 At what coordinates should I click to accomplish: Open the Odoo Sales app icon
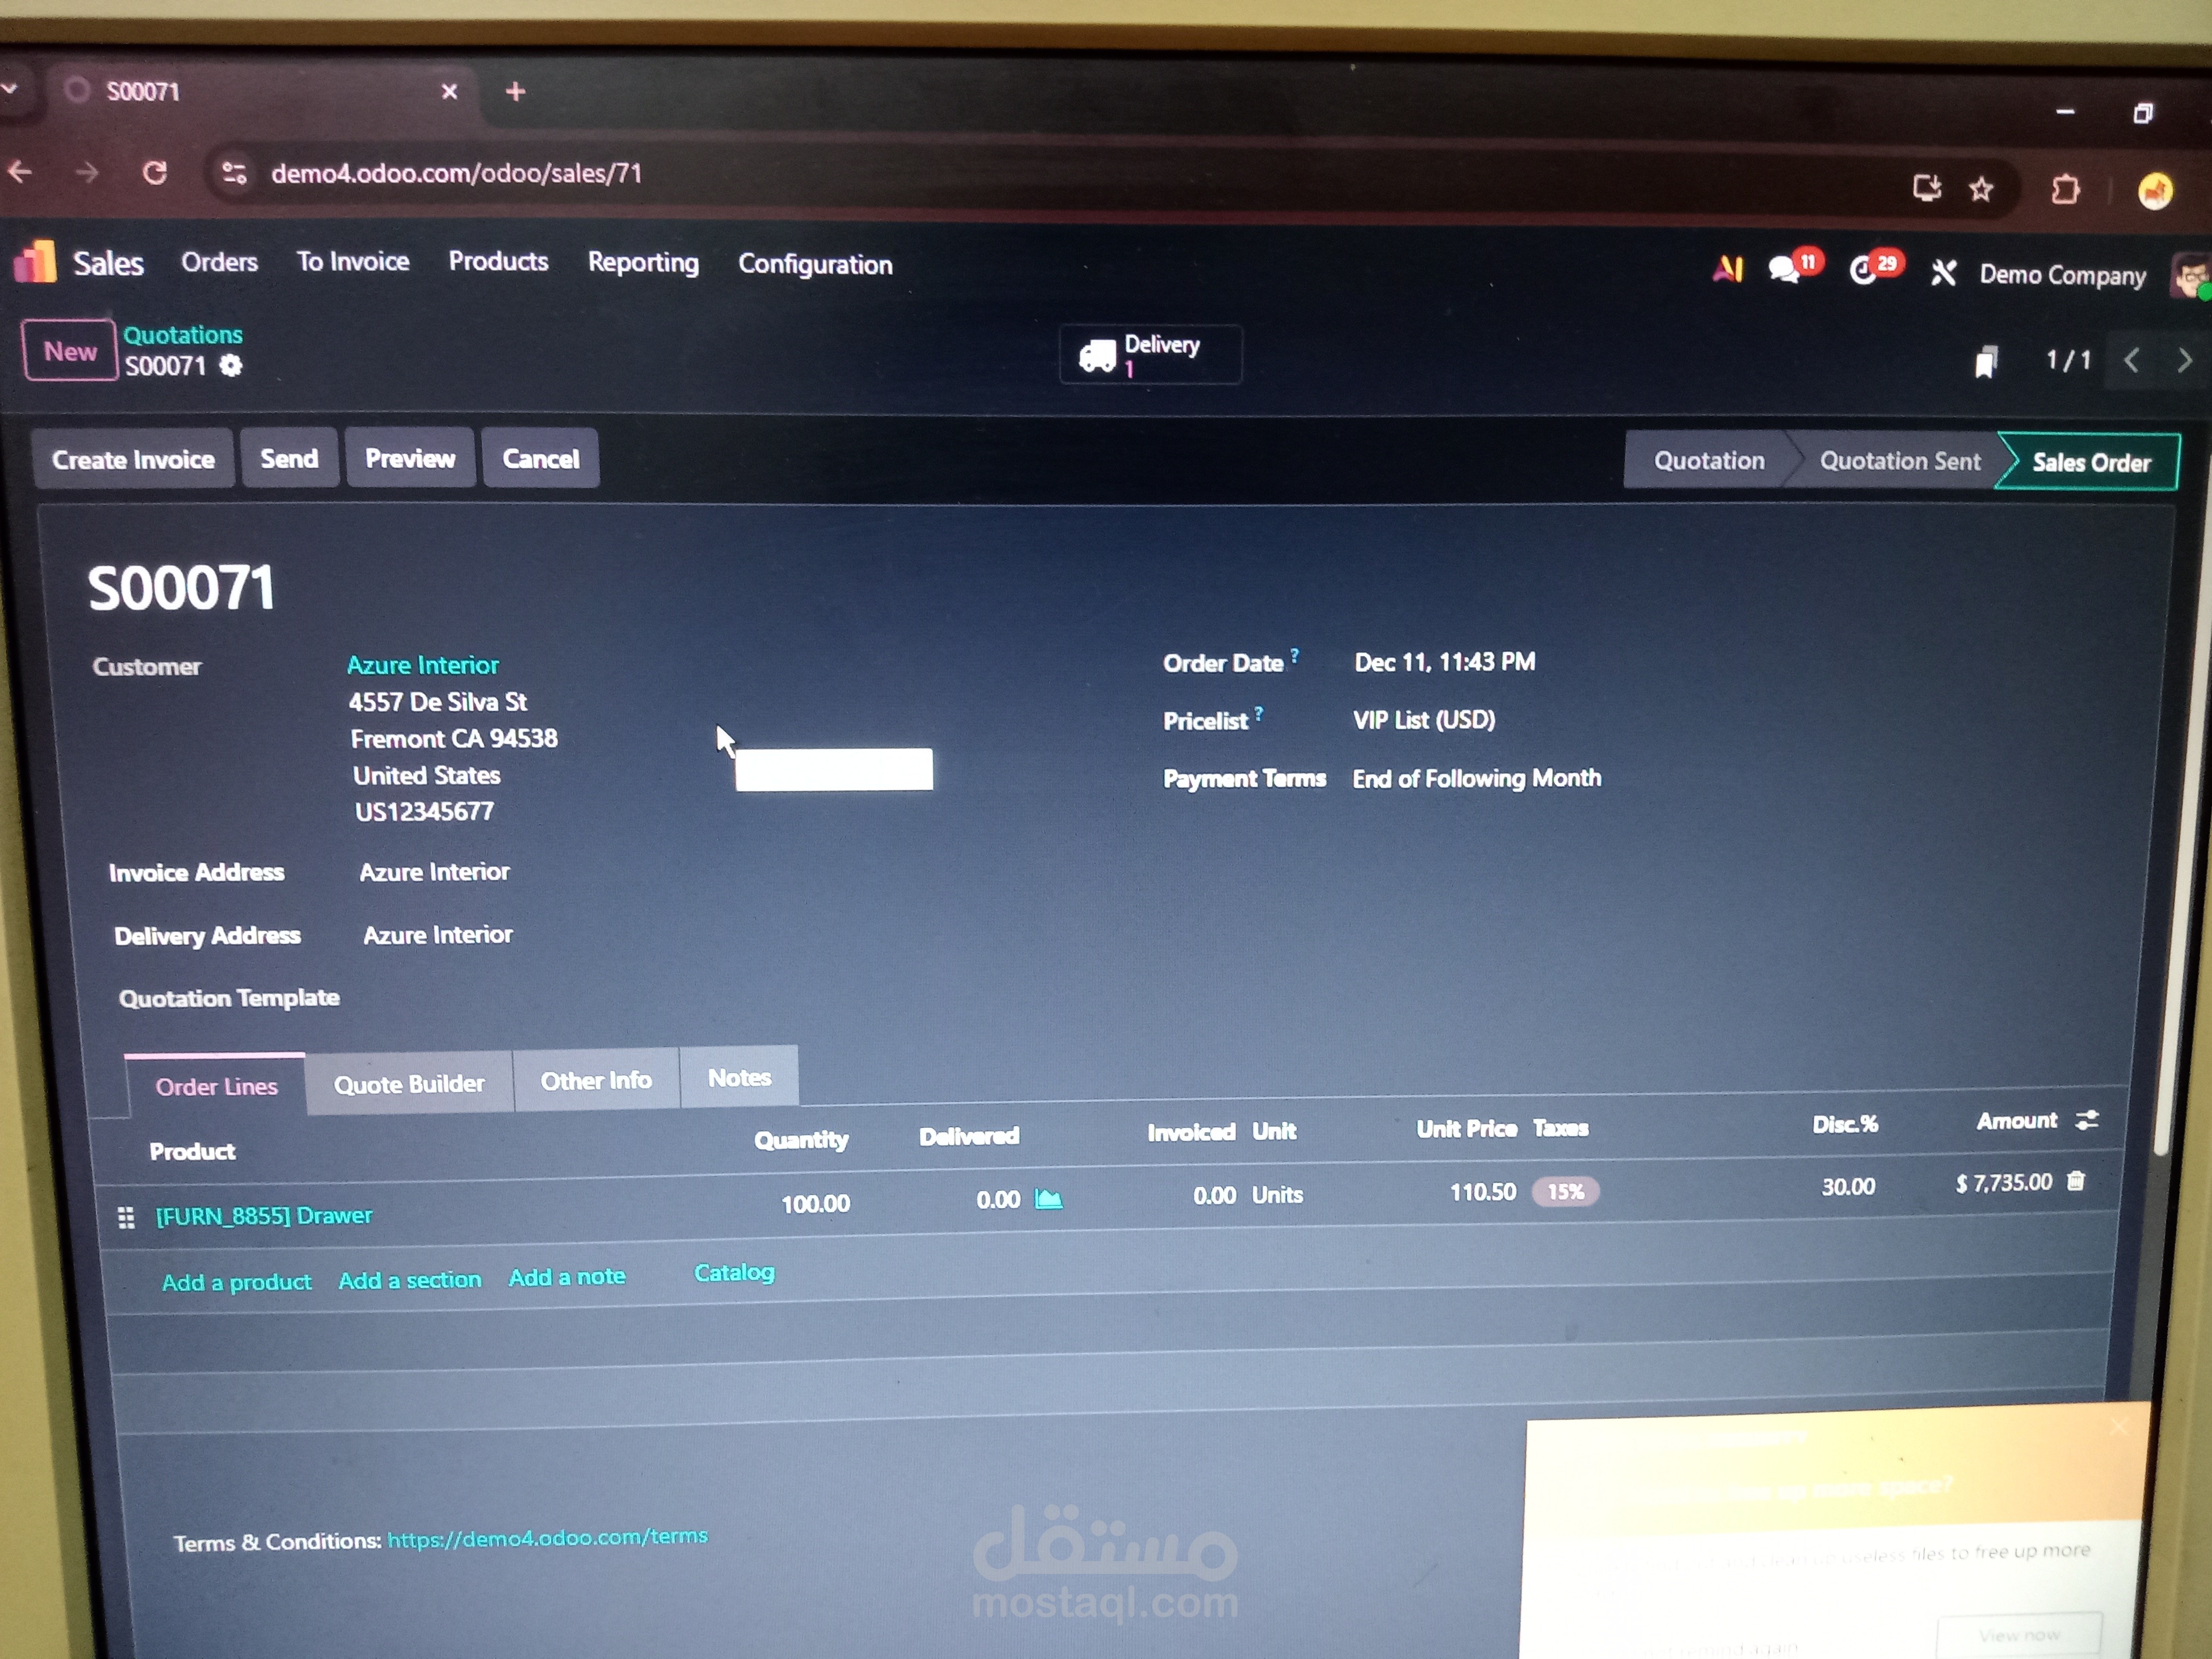36,262
